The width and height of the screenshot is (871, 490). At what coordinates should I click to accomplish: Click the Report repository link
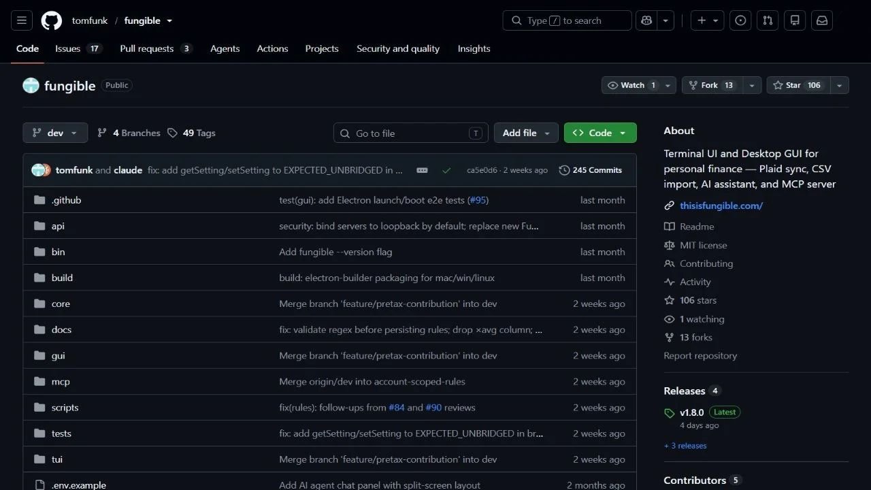tap(700, 356)
